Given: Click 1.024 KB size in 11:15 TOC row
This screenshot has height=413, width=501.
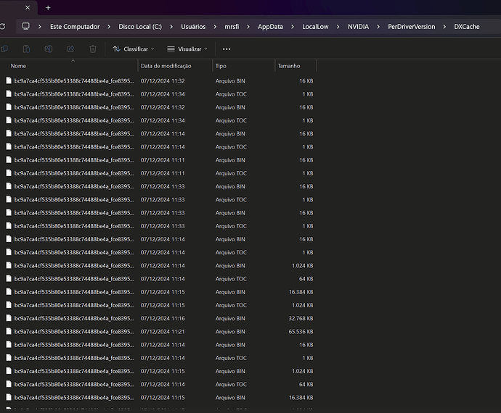Looking at the screenshot, I should pyautogui.click(x=303, y=305).
